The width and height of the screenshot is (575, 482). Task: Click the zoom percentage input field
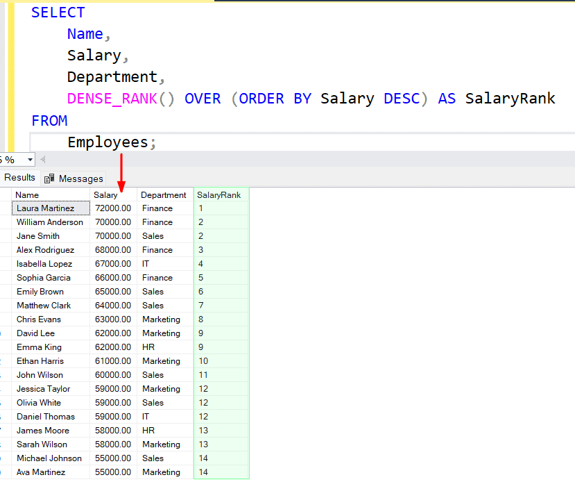tap(10, 160)
